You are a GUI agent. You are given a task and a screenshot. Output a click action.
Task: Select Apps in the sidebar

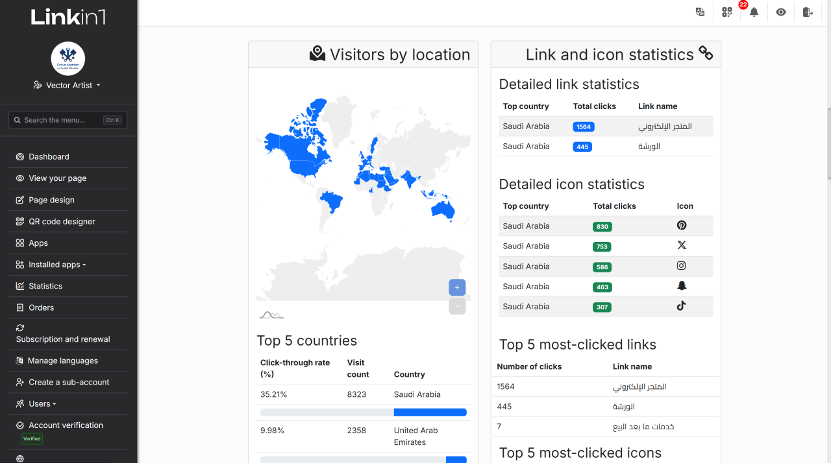coord(38,243)
